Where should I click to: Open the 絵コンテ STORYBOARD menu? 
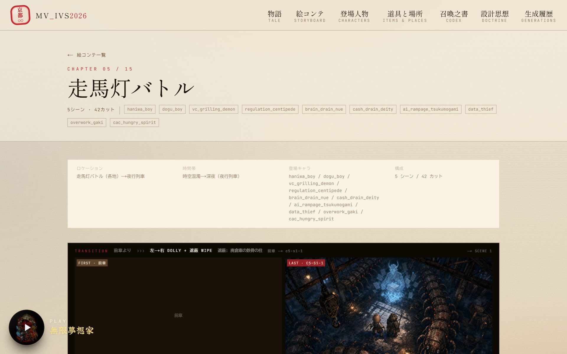click(x=310, y=16)
